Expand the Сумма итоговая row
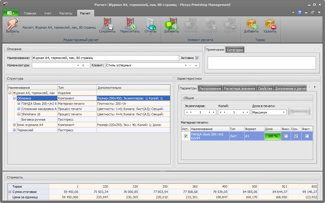 10,192
